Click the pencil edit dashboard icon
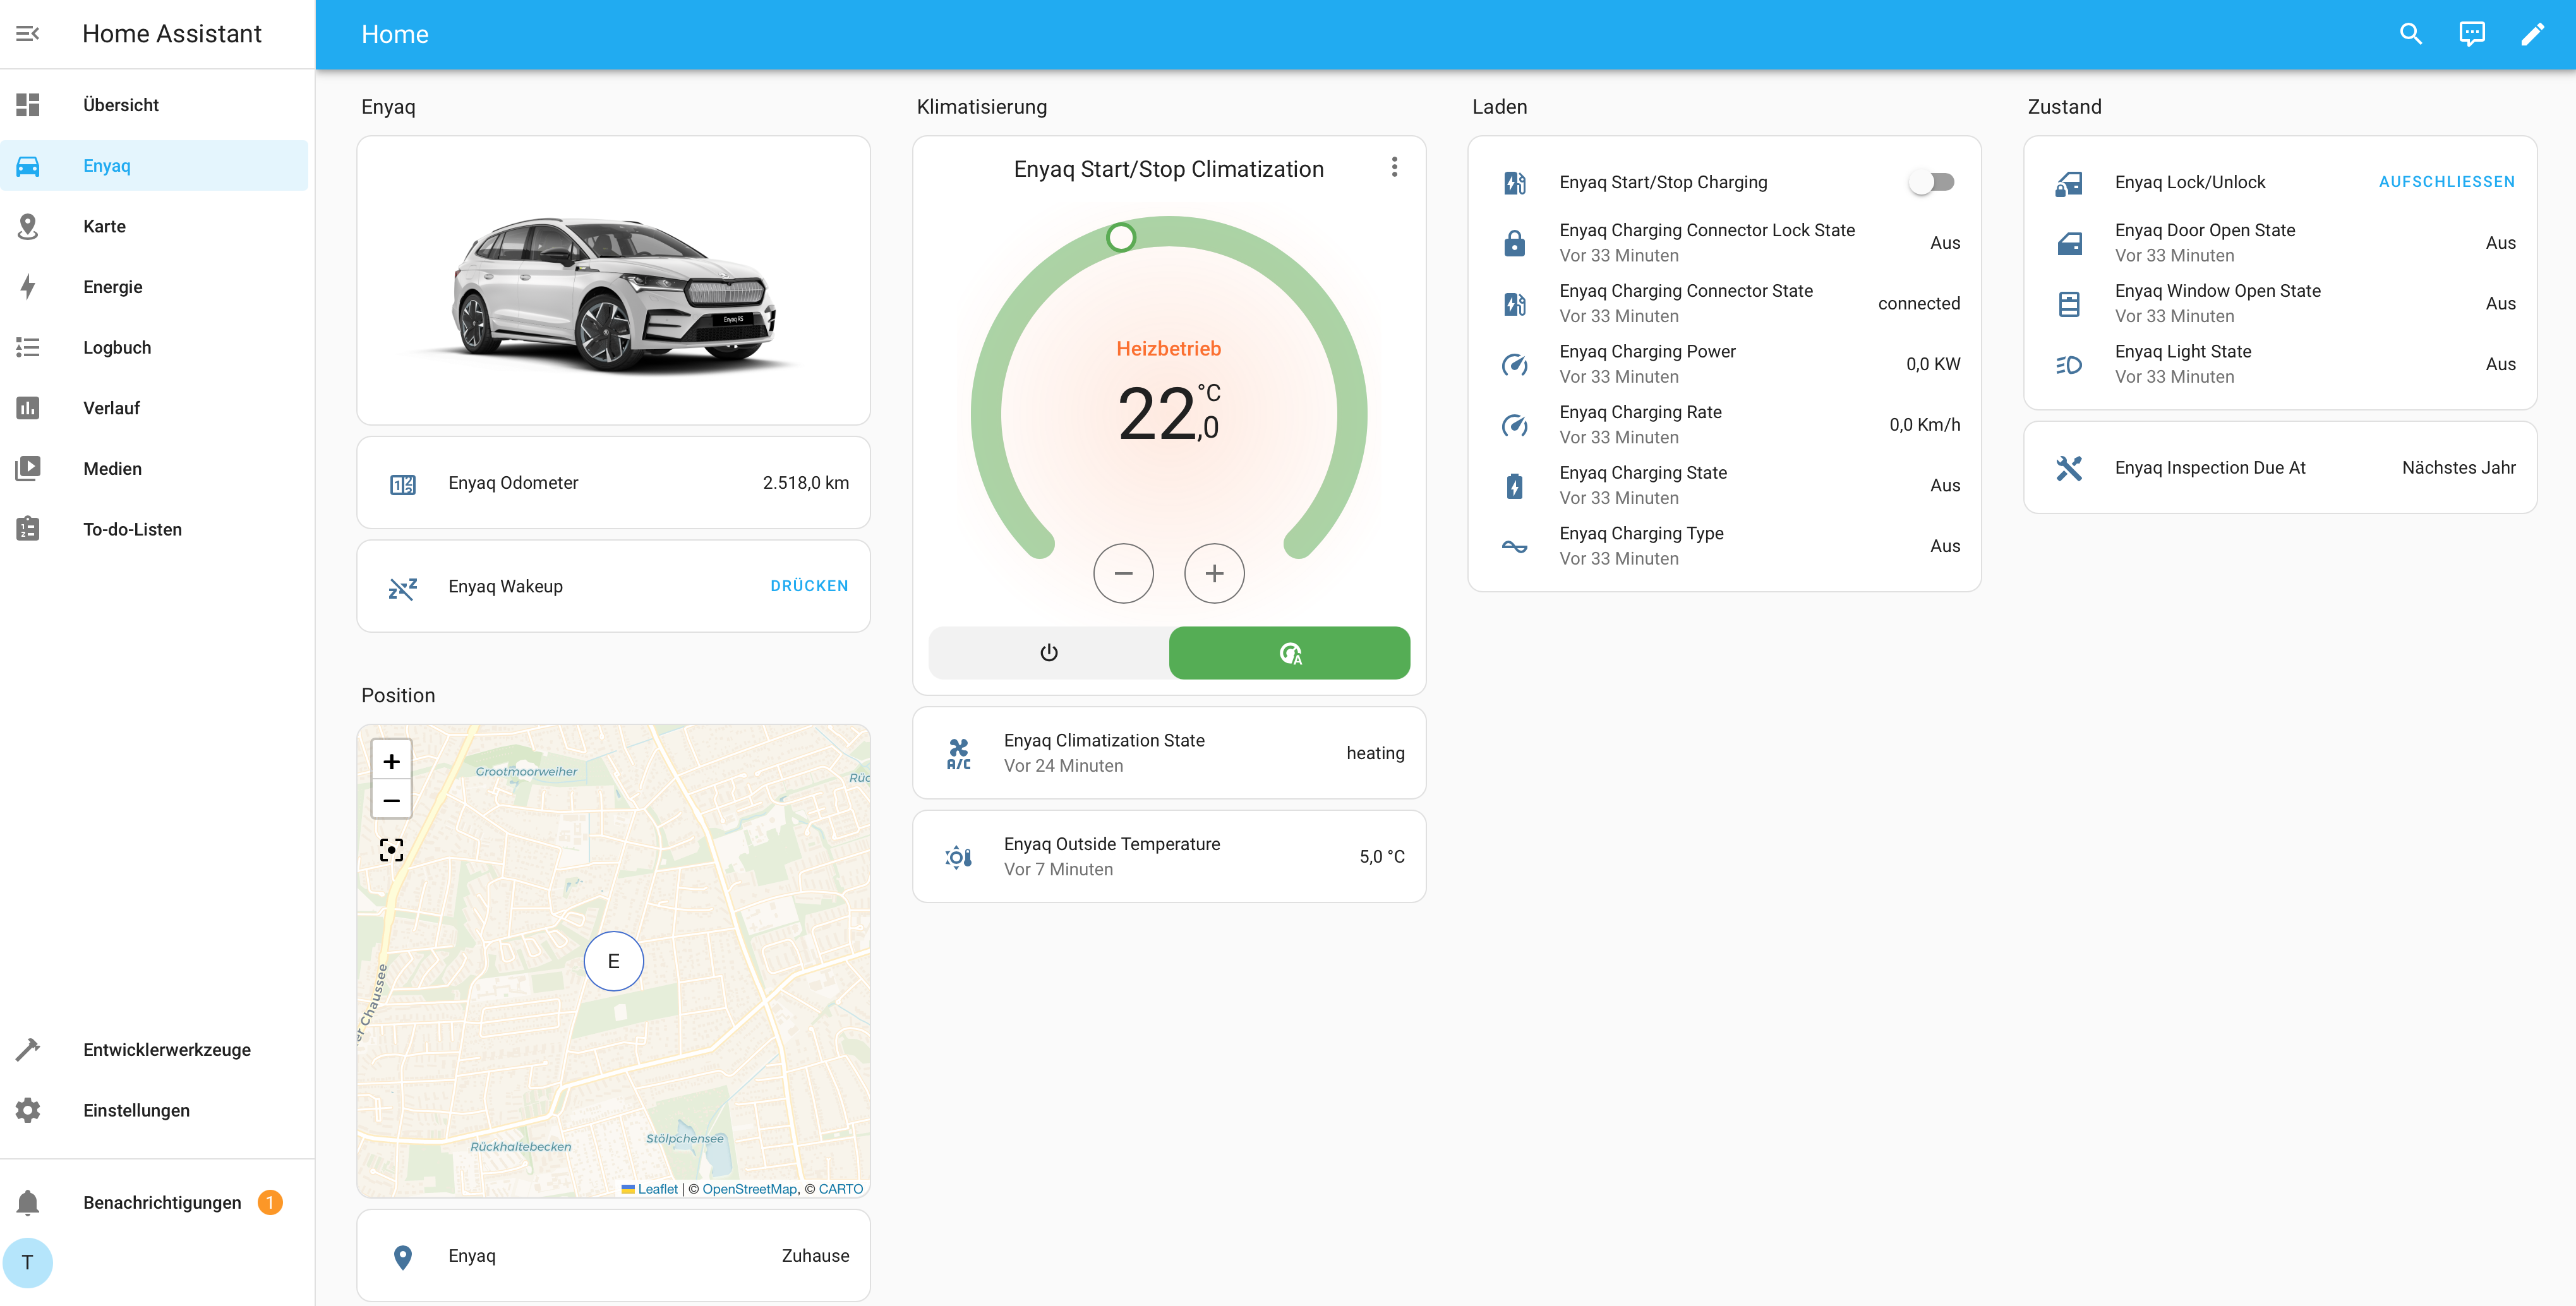The width and height of the screenshot is (2576, 1306). (x=2532, y=34)
